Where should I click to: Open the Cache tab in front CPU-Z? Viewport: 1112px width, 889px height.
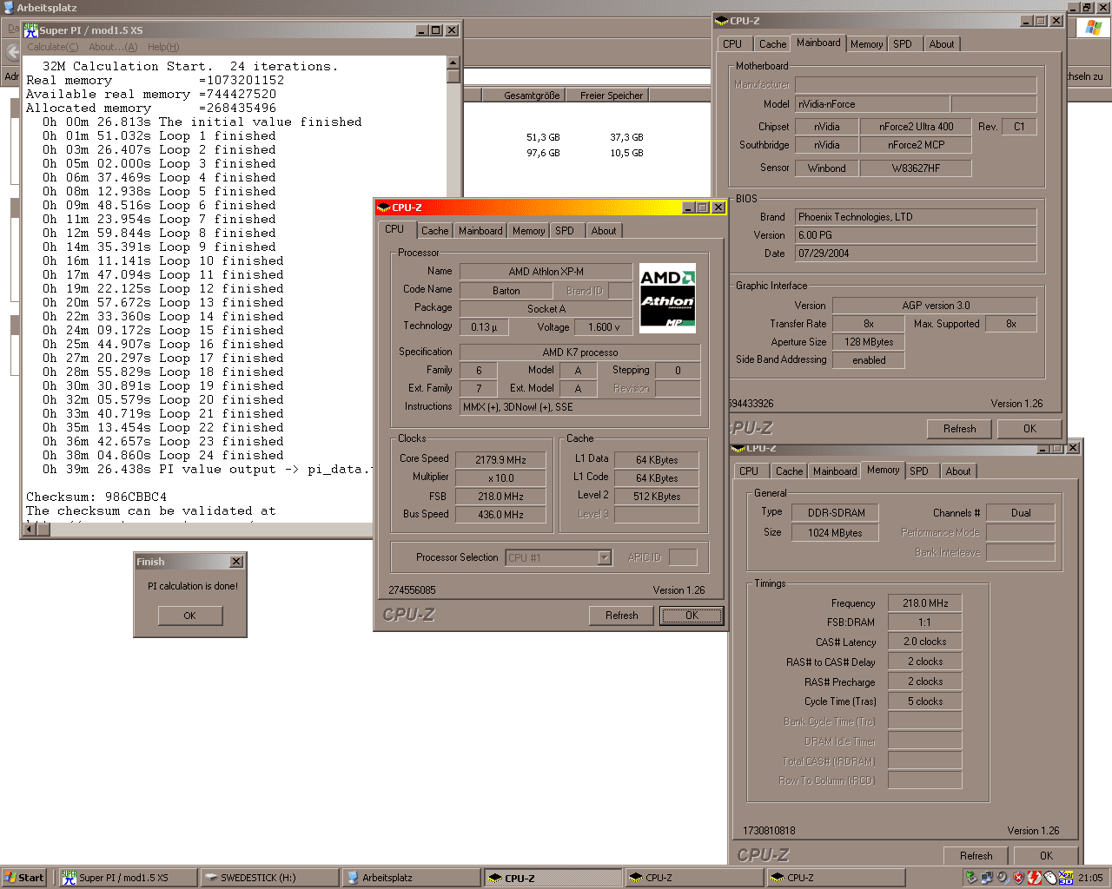coord(434,231)
